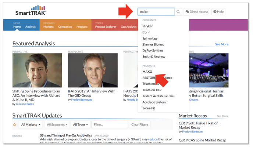Open Direct Access chat button
253x148 pixels.
[x=197, y=12]
